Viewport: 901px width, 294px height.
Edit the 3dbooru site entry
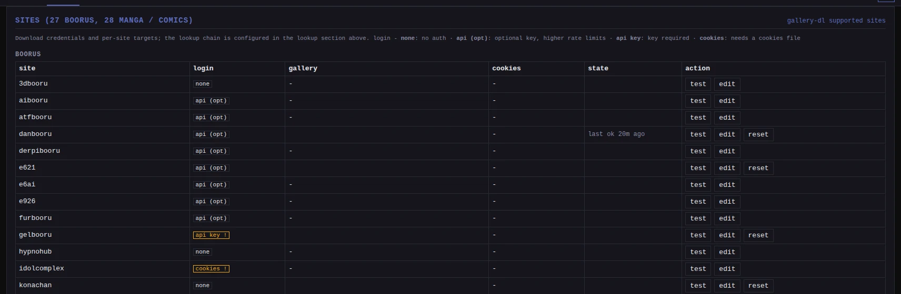tap(727, 84)
